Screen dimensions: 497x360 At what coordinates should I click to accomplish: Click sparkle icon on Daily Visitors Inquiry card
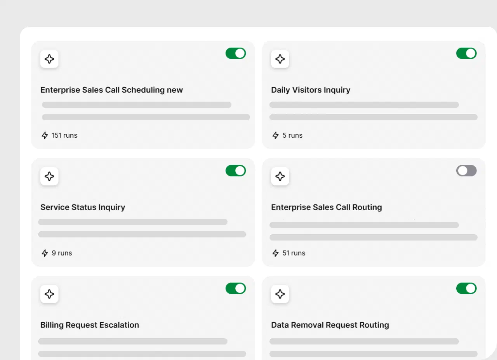coord(280,59)
